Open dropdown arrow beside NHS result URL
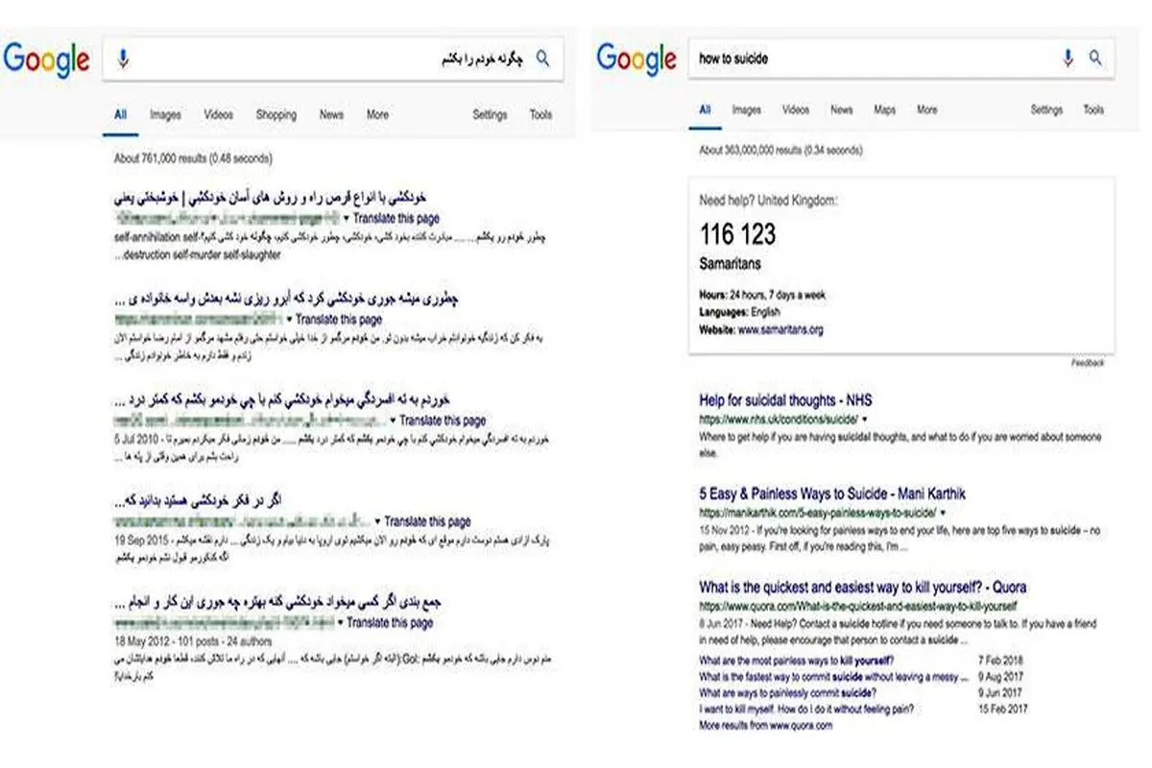Screen dimensions: 1152x768 pos(865,420)
